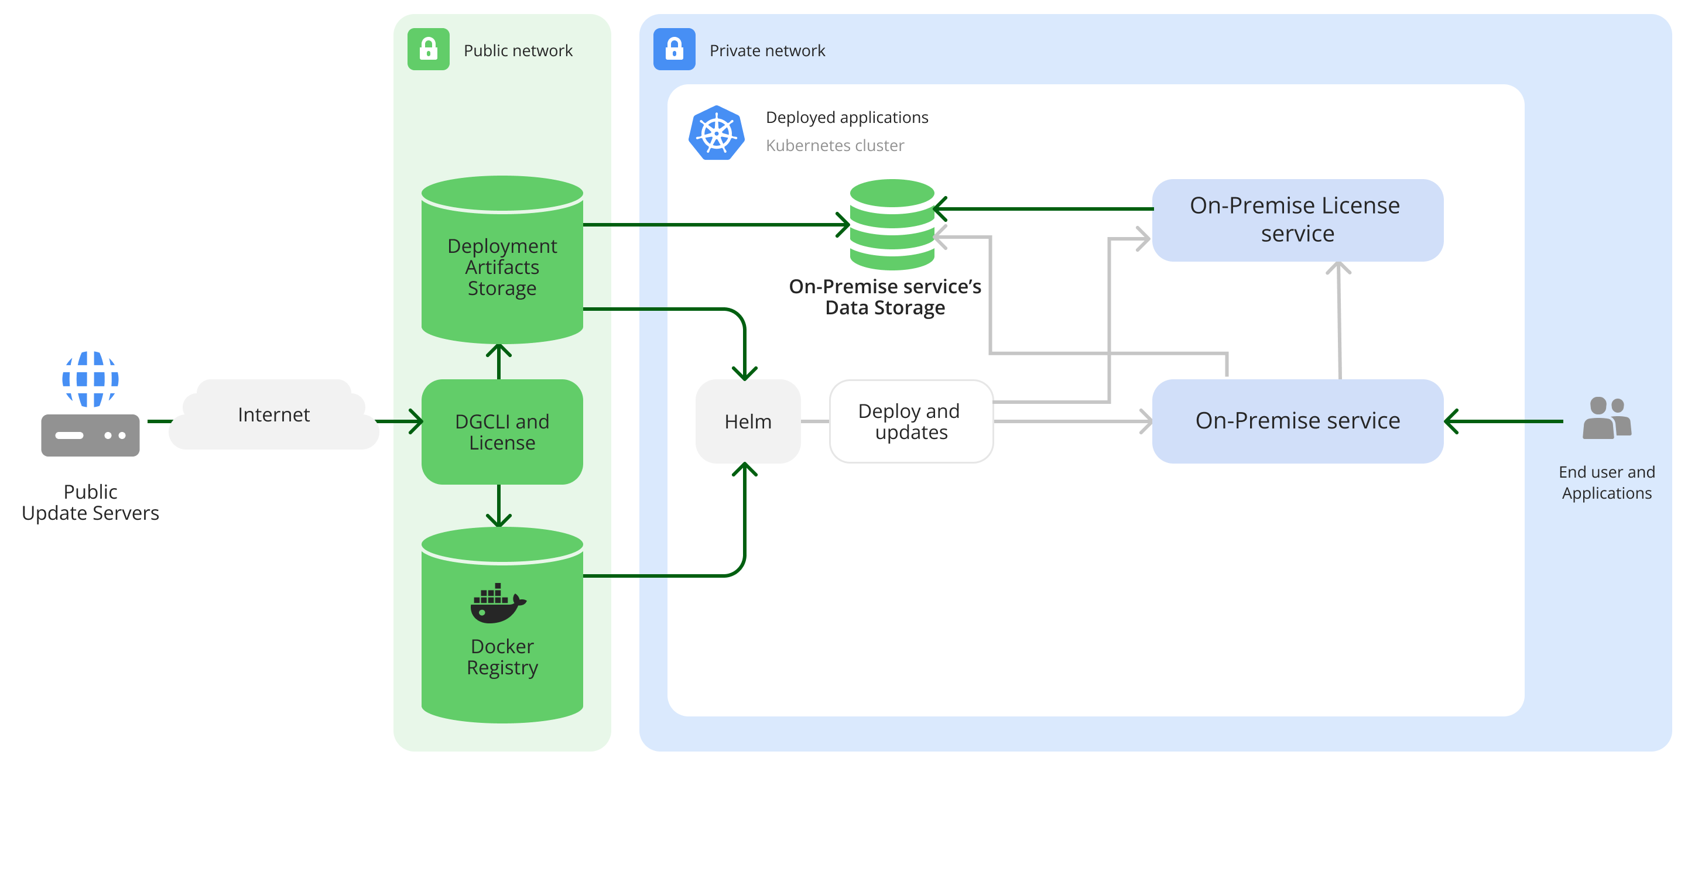Expand the Helm component box

pyautogui.click(x=747, y=422)
